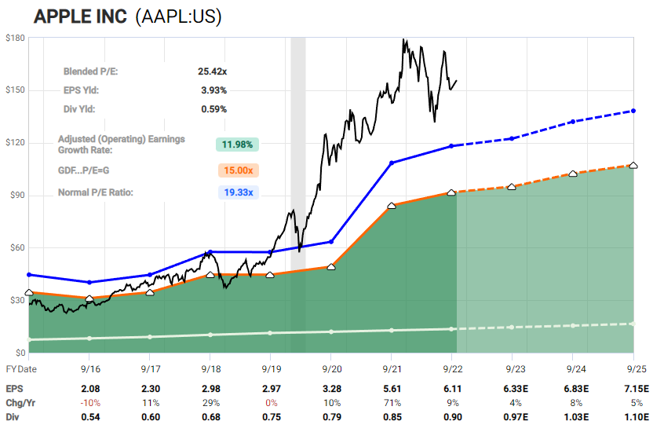Click the white dividend line point at 9/18
The width and height of the screenshot is (653, 432).
pos(210,335)
